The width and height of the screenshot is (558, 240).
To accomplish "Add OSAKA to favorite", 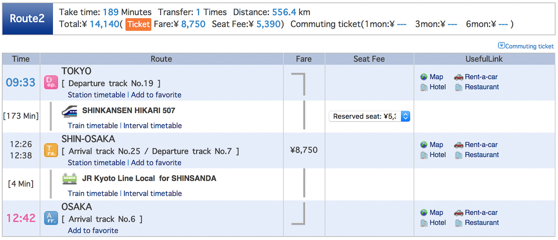I will click(x=93, y=231).
